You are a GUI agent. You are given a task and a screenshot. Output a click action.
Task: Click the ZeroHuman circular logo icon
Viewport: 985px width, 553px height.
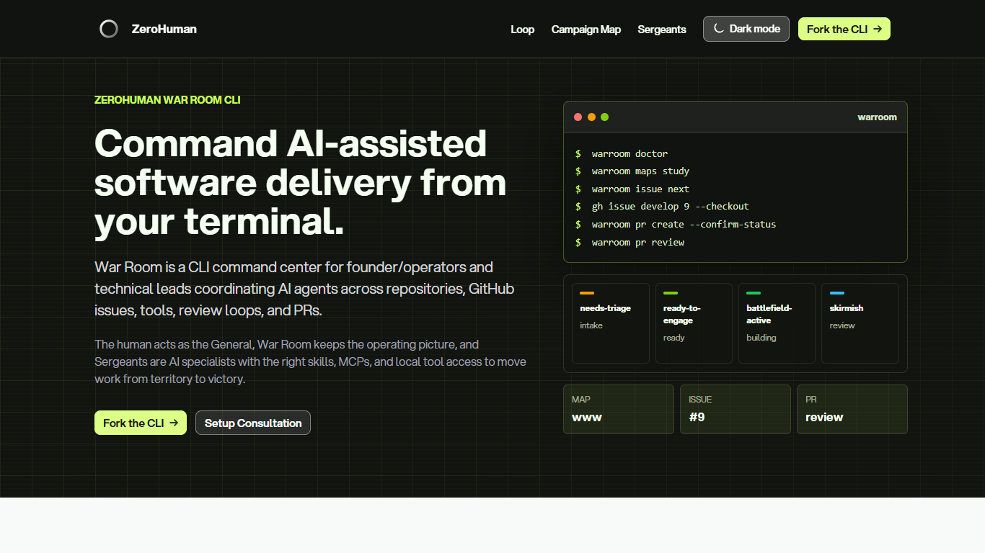click(109, 29)
